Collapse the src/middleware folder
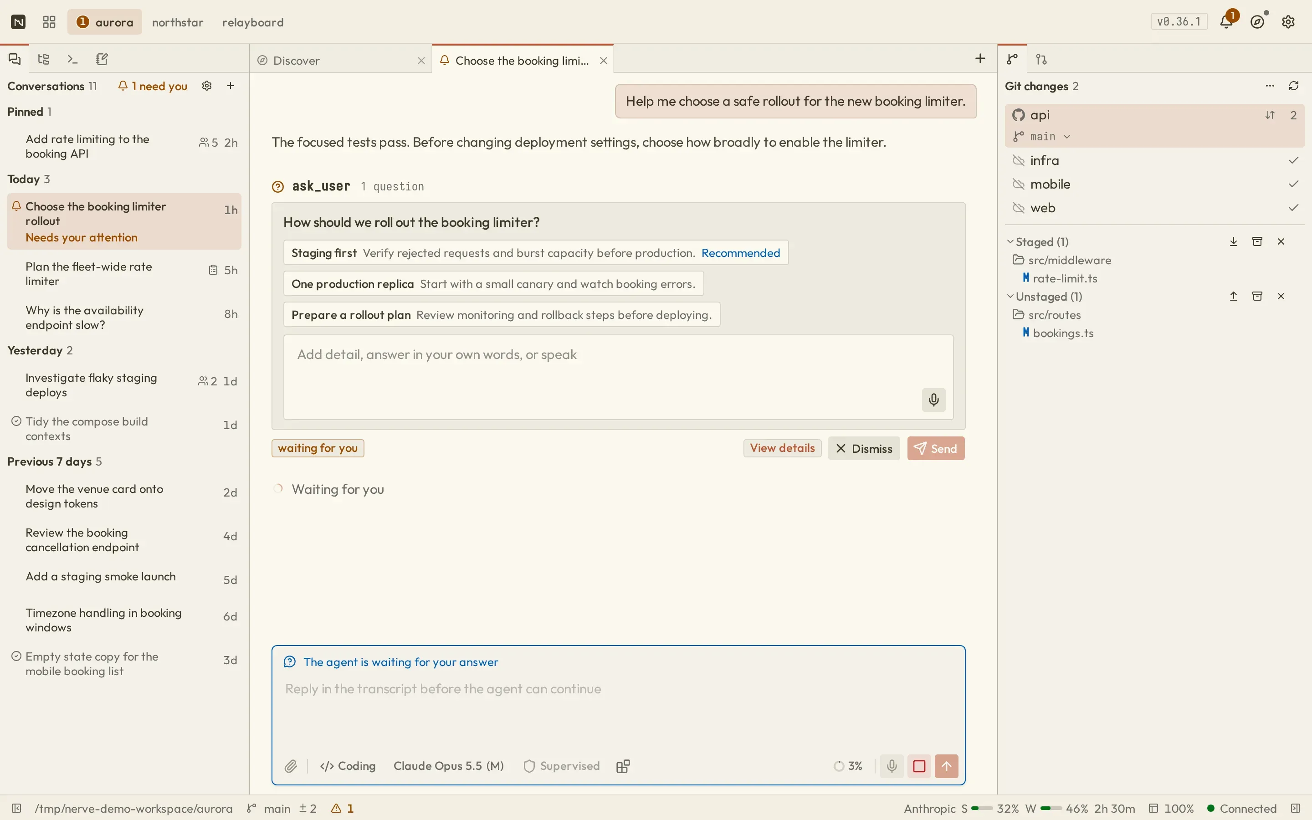Image resolution: width=1312 pixels, height=820 pixels. 1062,260
